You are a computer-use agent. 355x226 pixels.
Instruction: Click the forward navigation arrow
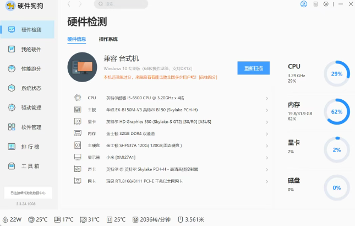pos(80,4)
